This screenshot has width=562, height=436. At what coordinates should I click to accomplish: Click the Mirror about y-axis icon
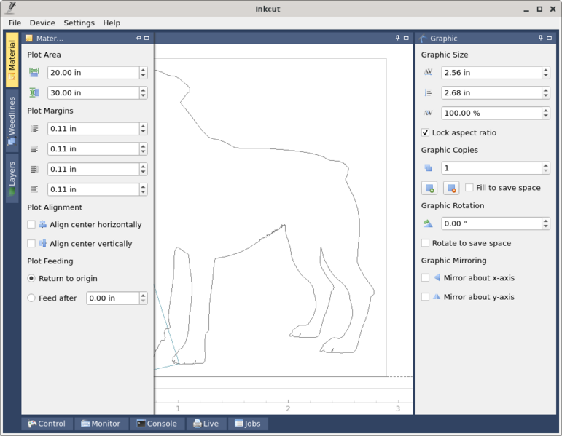(x=437, y=297)
